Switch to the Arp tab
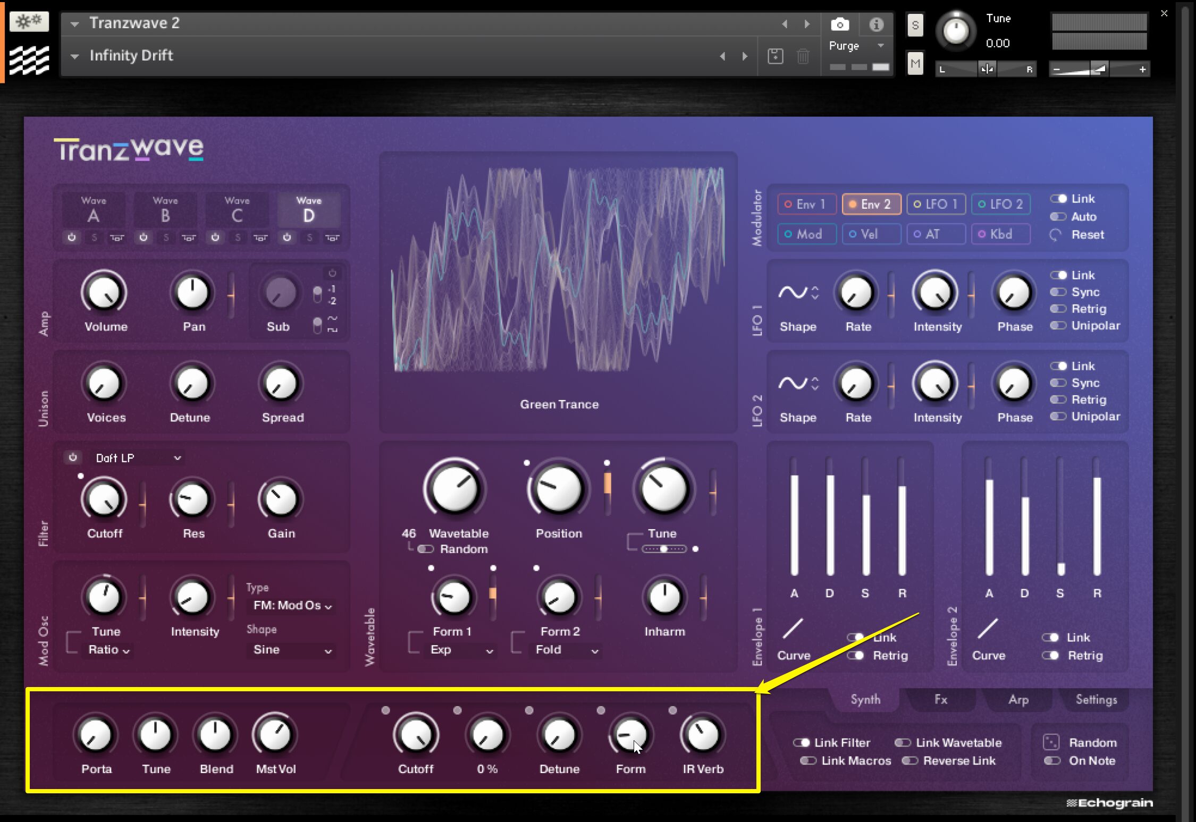Image resolution: width=1196 pixels, height=822 pixels. [x=1018, y=699]
